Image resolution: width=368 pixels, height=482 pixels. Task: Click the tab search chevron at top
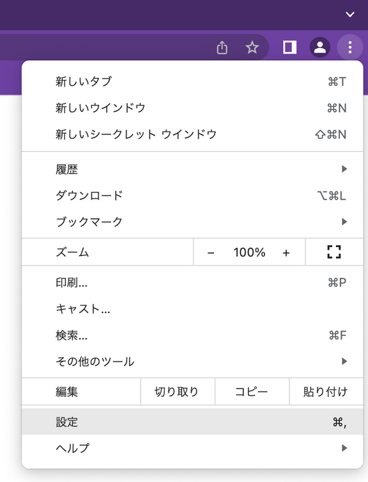(x=350, y=14)
